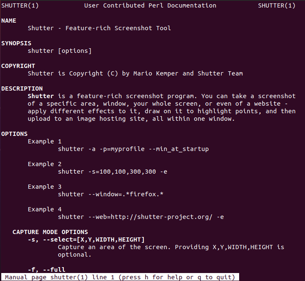Screen dimensions: 305x281
Task: Click the --window=.*firefox.* command line
Action: pyautogui.click(x=111, y=194)
